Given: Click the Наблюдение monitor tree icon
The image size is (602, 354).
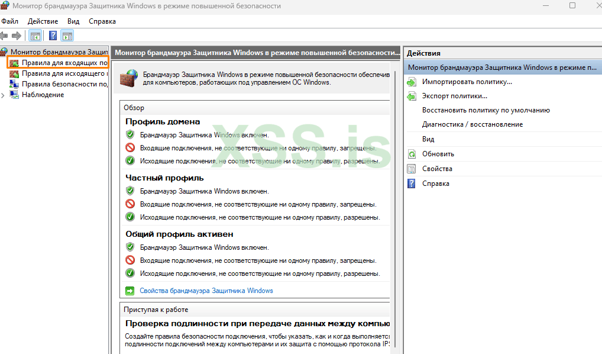Looking at the screenshot, I should point(14,95).
